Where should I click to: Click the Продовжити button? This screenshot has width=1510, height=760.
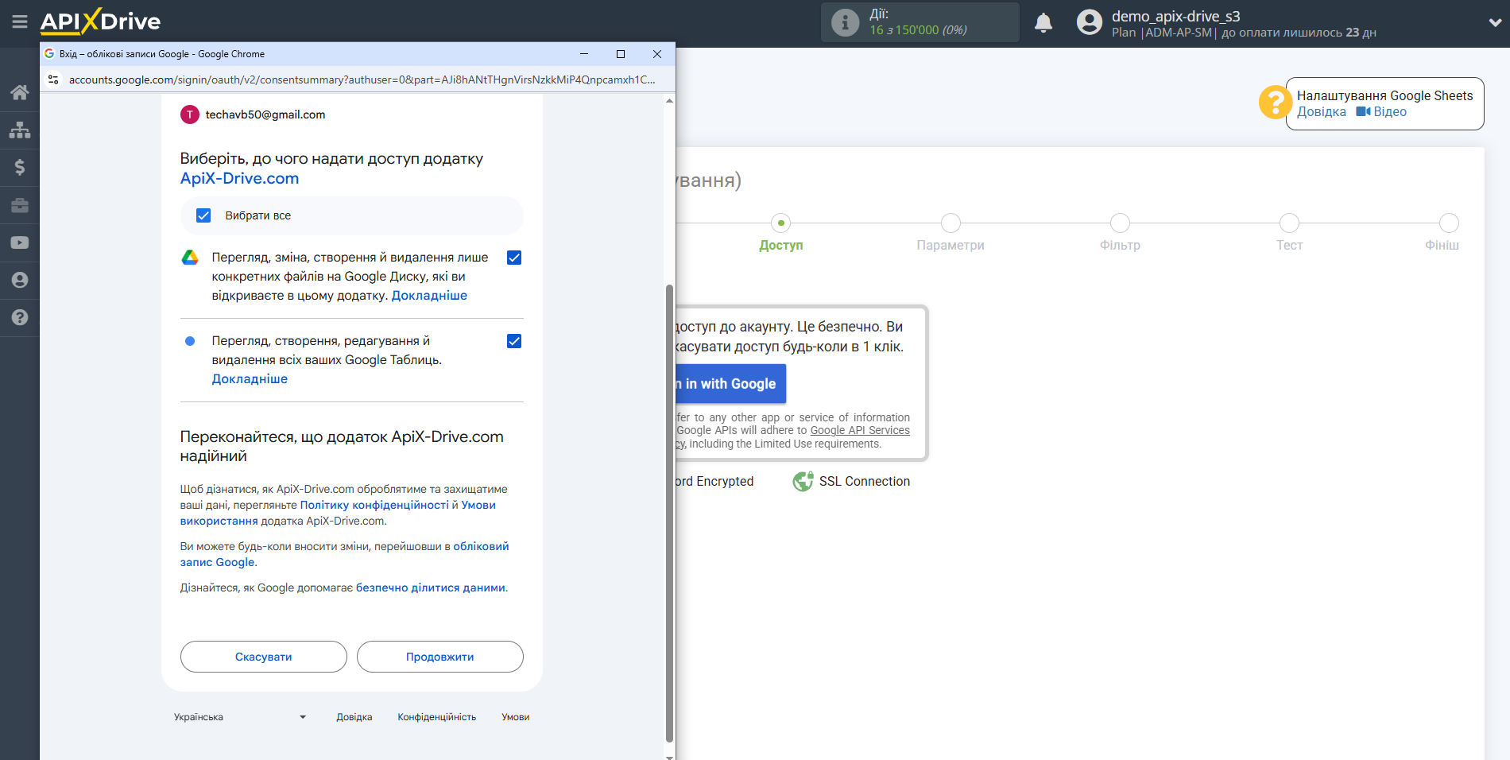click(x=440, y=657)
